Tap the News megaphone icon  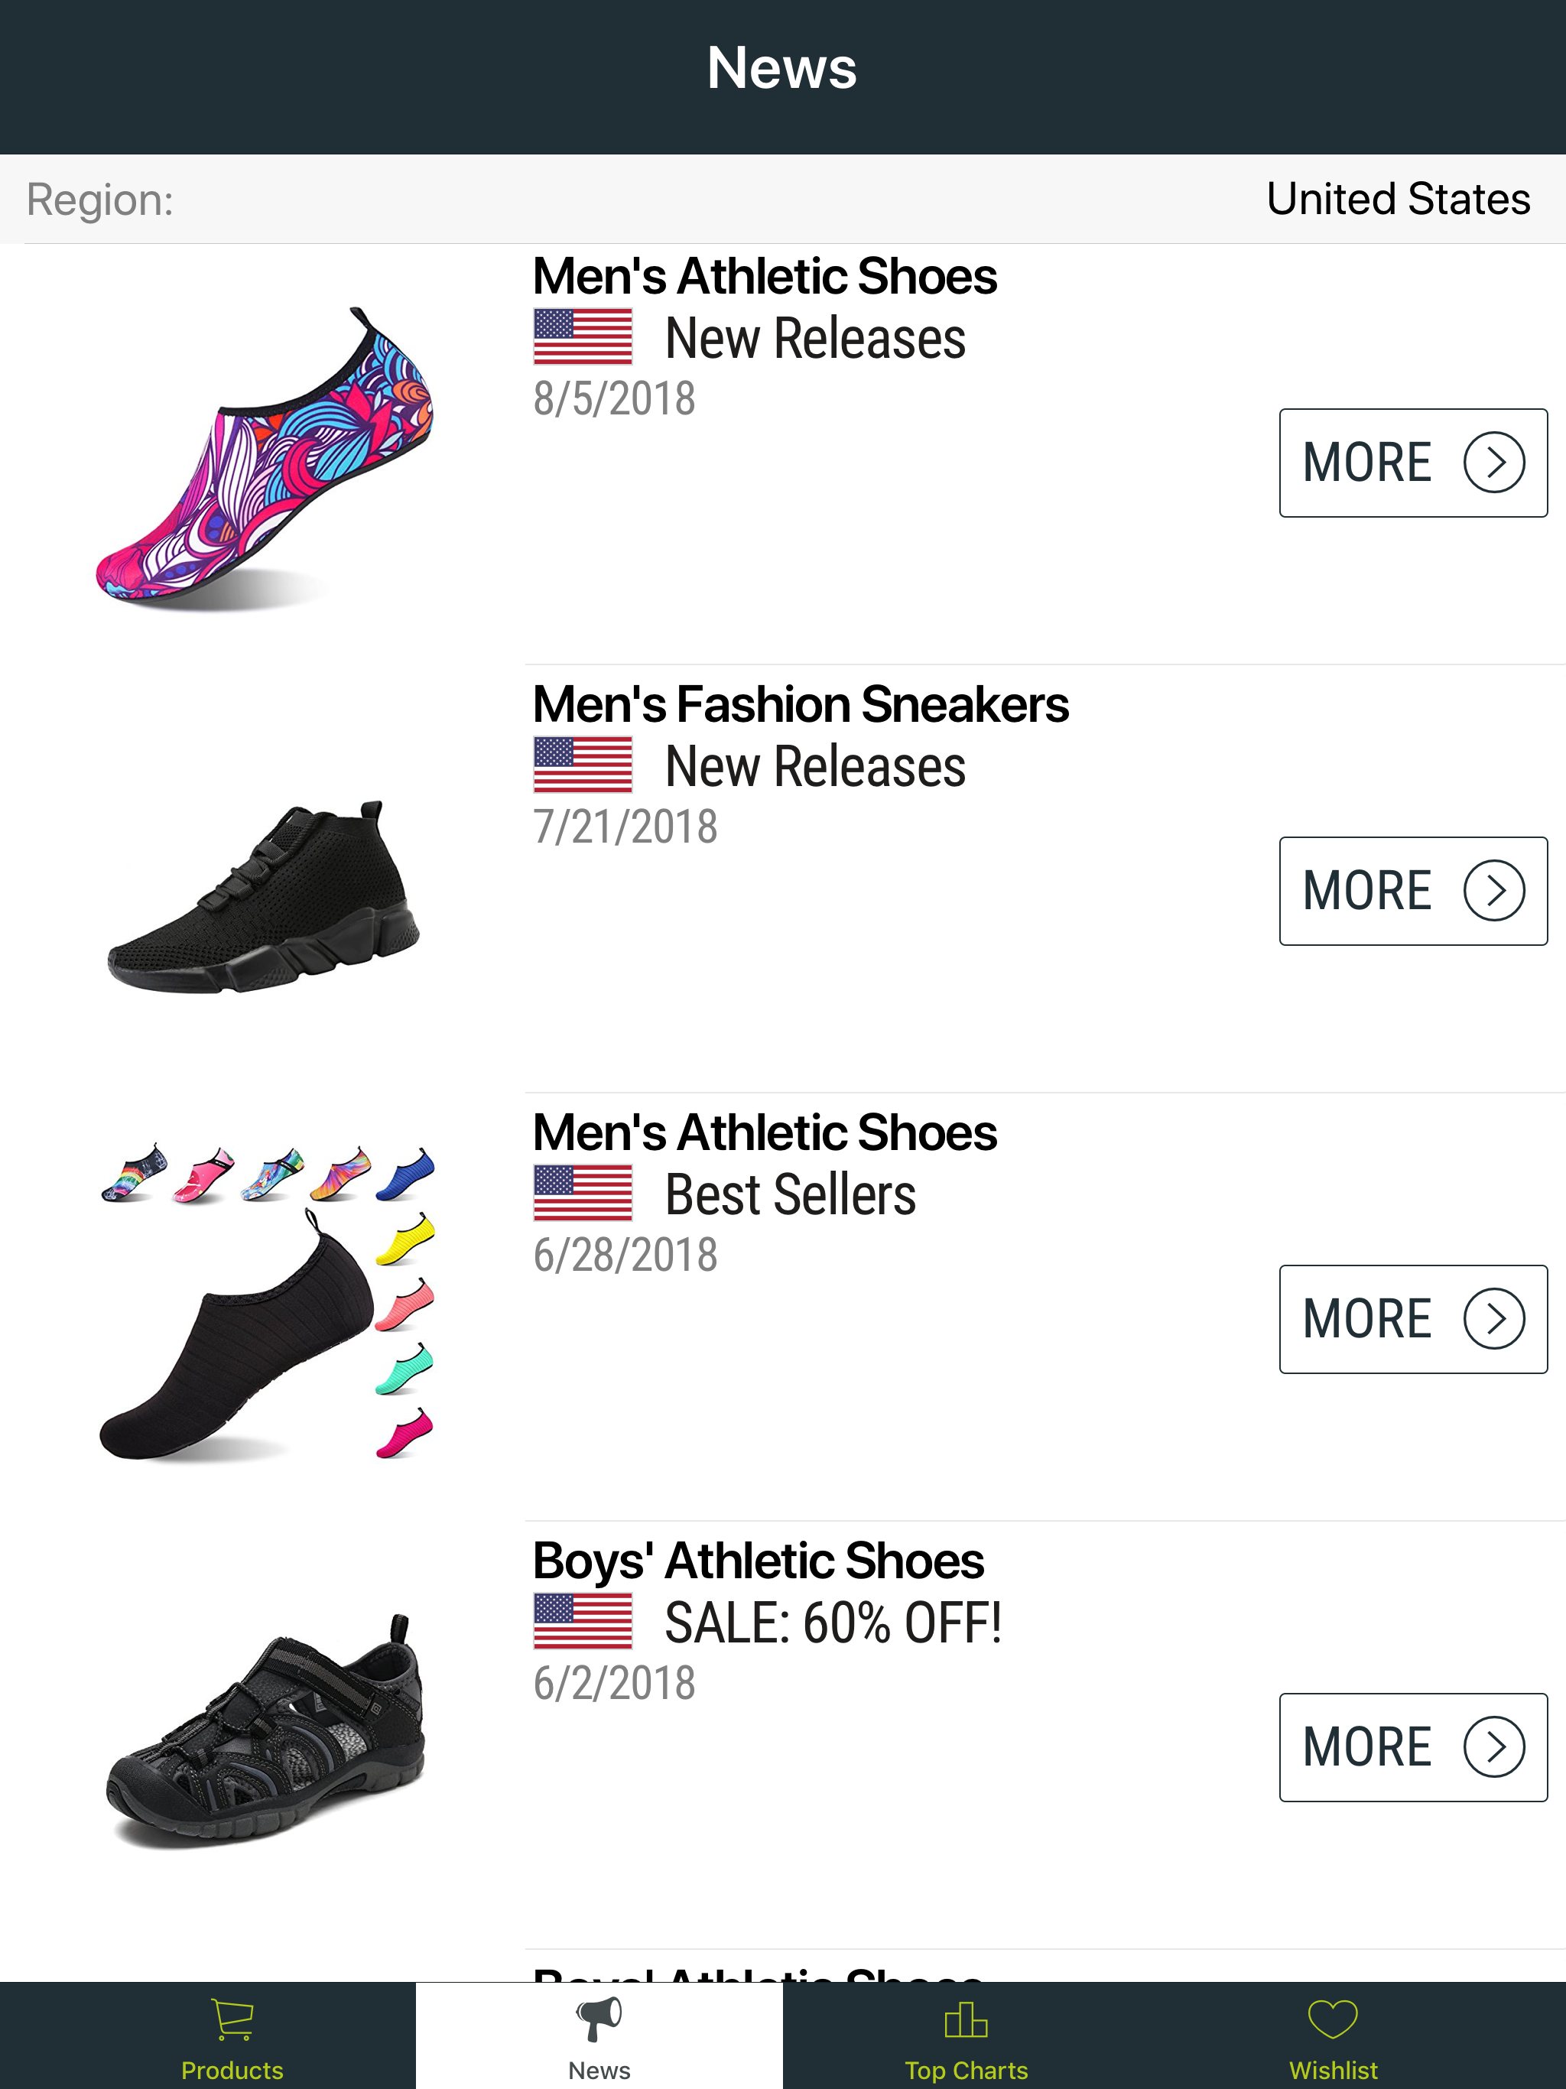599,2019
